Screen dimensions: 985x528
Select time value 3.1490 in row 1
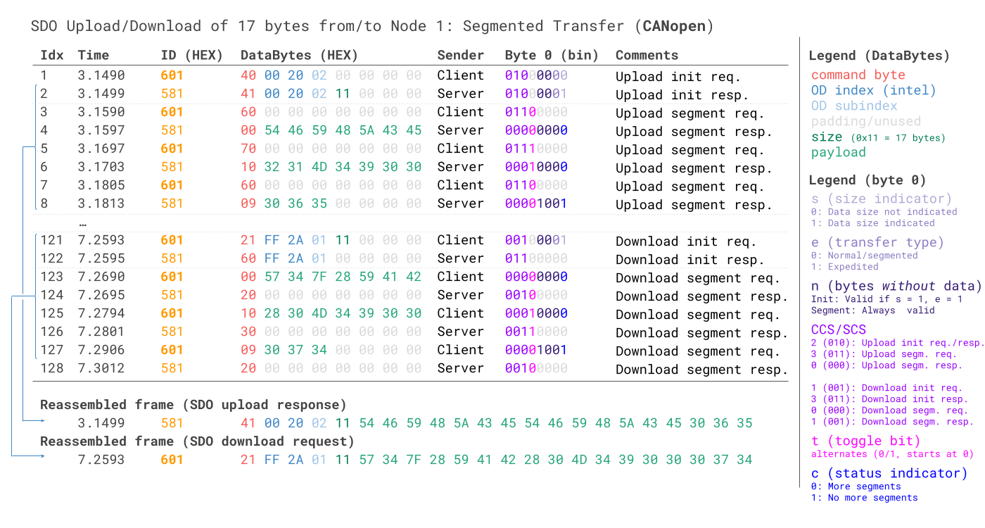click(x=101, y=75)
